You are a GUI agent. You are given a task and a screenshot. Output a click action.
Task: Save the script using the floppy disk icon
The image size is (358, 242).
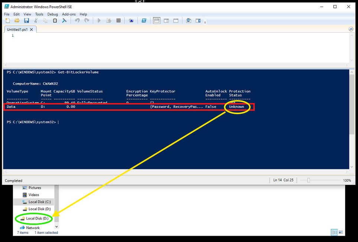[26, 21]
